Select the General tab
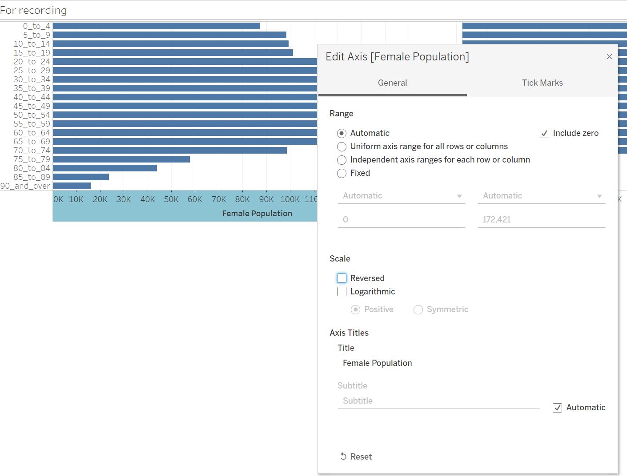This screenshot has height=476, width=627. [x=392, y=83]
